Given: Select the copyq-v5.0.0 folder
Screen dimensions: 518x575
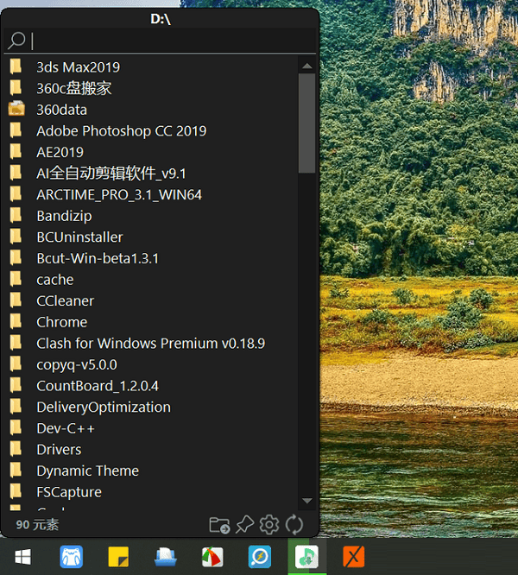Looking at the screenshot, I should [x=152, y=365].
